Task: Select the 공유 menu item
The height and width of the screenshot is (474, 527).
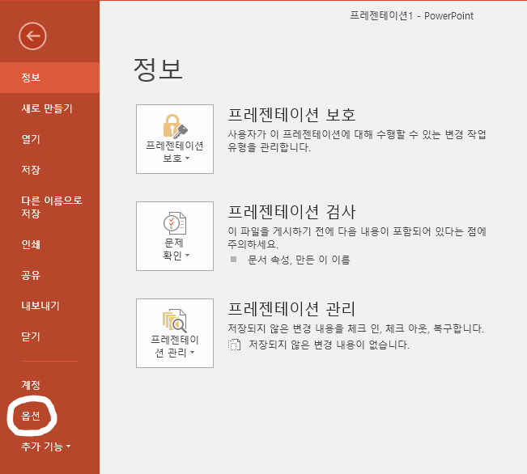Action: coord(49,275)
